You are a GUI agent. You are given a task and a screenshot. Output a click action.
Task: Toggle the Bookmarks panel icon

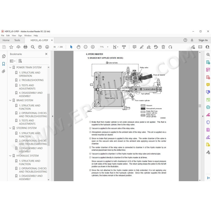[x=4, y=64]
